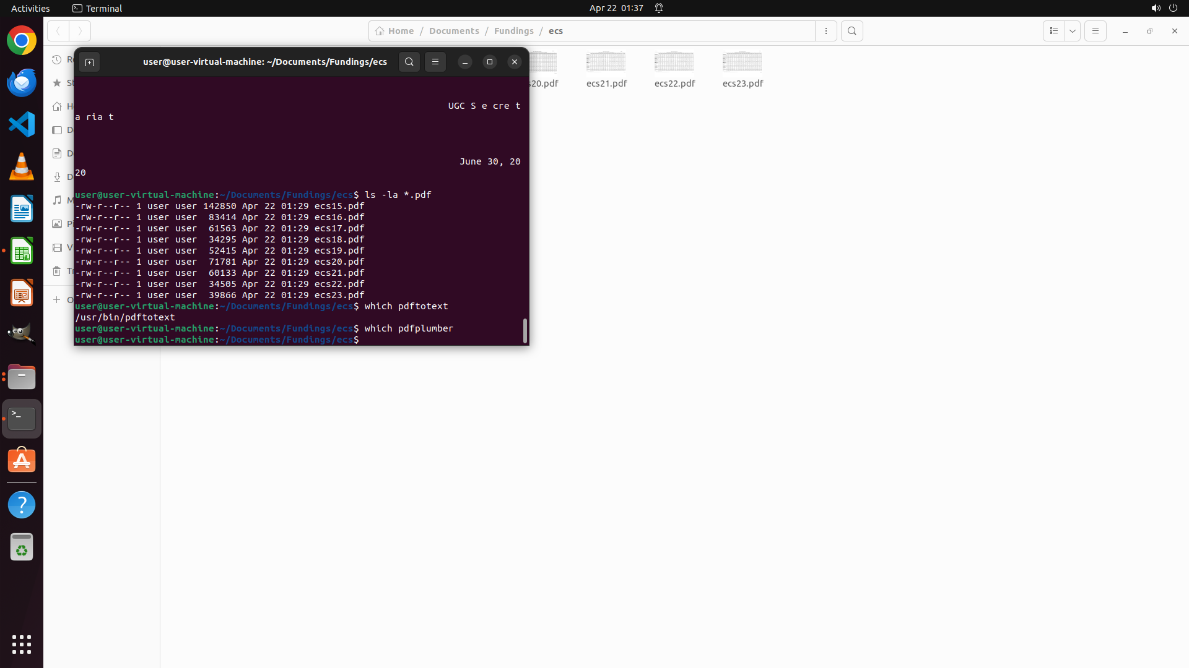Click the terminal search icon
This screenshot has width=1189, height=668.
point(409,62)
